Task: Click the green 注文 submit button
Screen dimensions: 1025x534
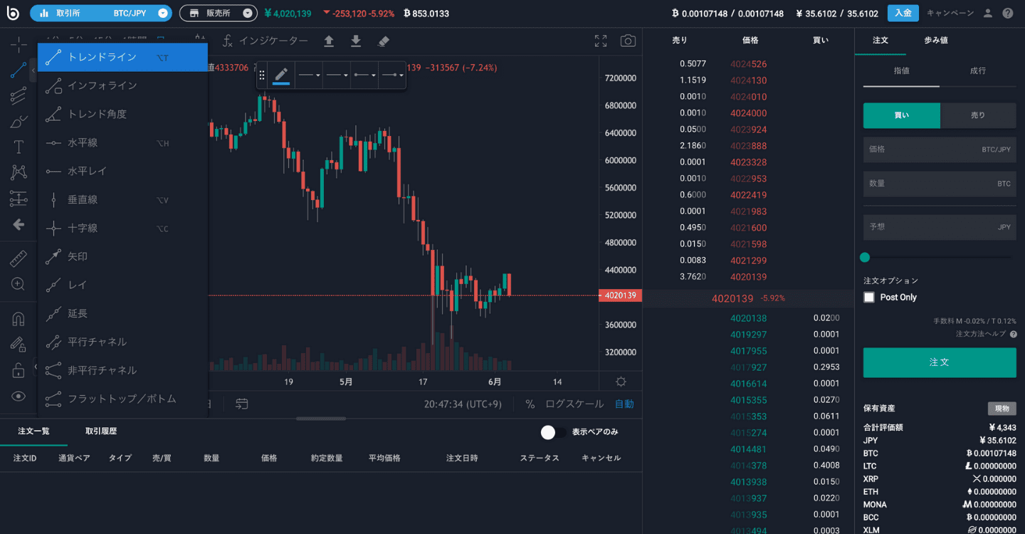Action: pyautogui.click(x=940, y=362)
